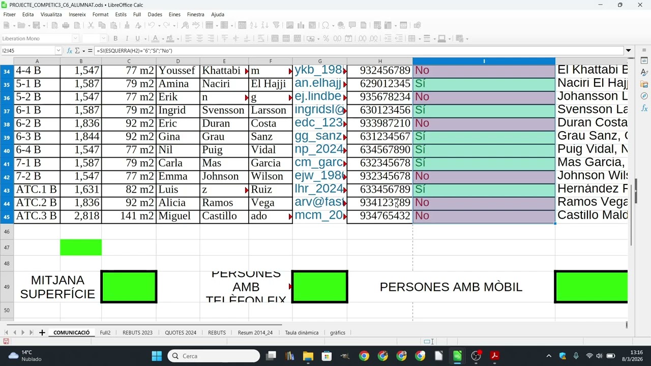The width and height of the screenshot is (651, 366).
Task: Toggle Italic formatting
Action: click(x=127, y=38)
